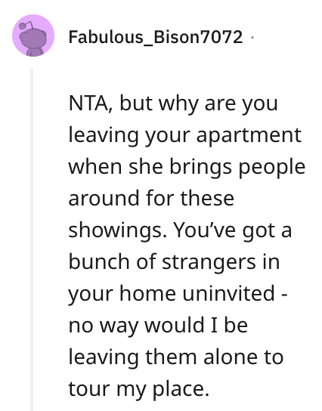This screenshot has height=411, width=322.
Task: Click the phrase "but why are you"
Action: point(199,104)
